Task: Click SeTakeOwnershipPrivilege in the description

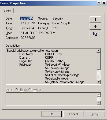Action: (62, 75)
